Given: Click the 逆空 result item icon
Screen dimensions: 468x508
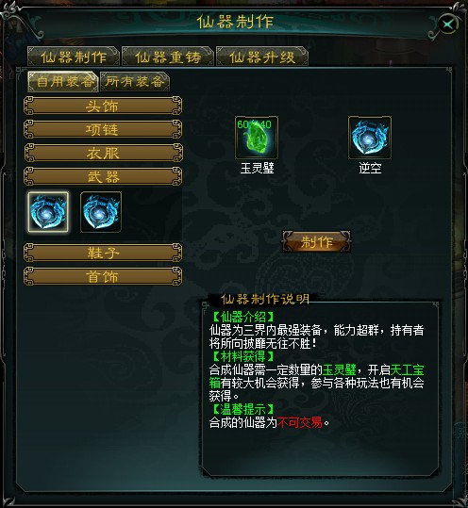Looking at the screenshot, I should point(370,138).
